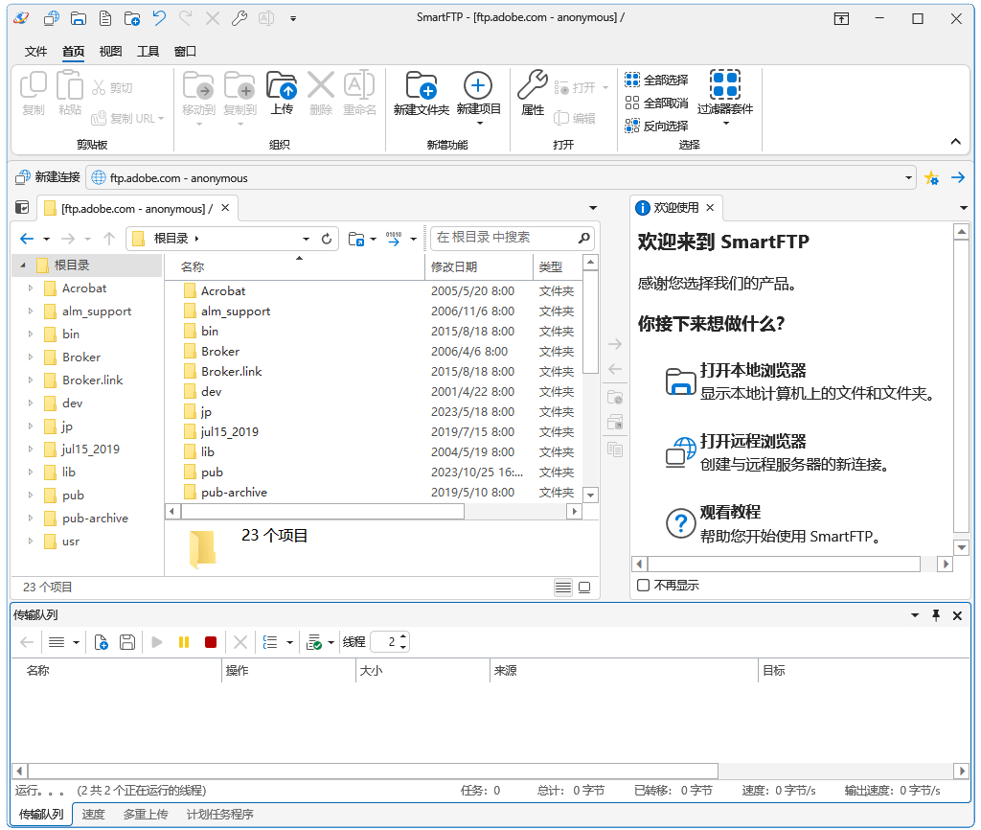Image resolution: width=981 pixels, height=830 pixels.
Task: Check the 不再显示 checkbox
Action: tap(644, 585)
